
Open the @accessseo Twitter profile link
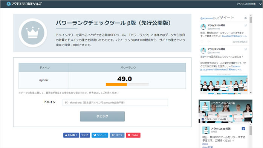tap(206, 18)
